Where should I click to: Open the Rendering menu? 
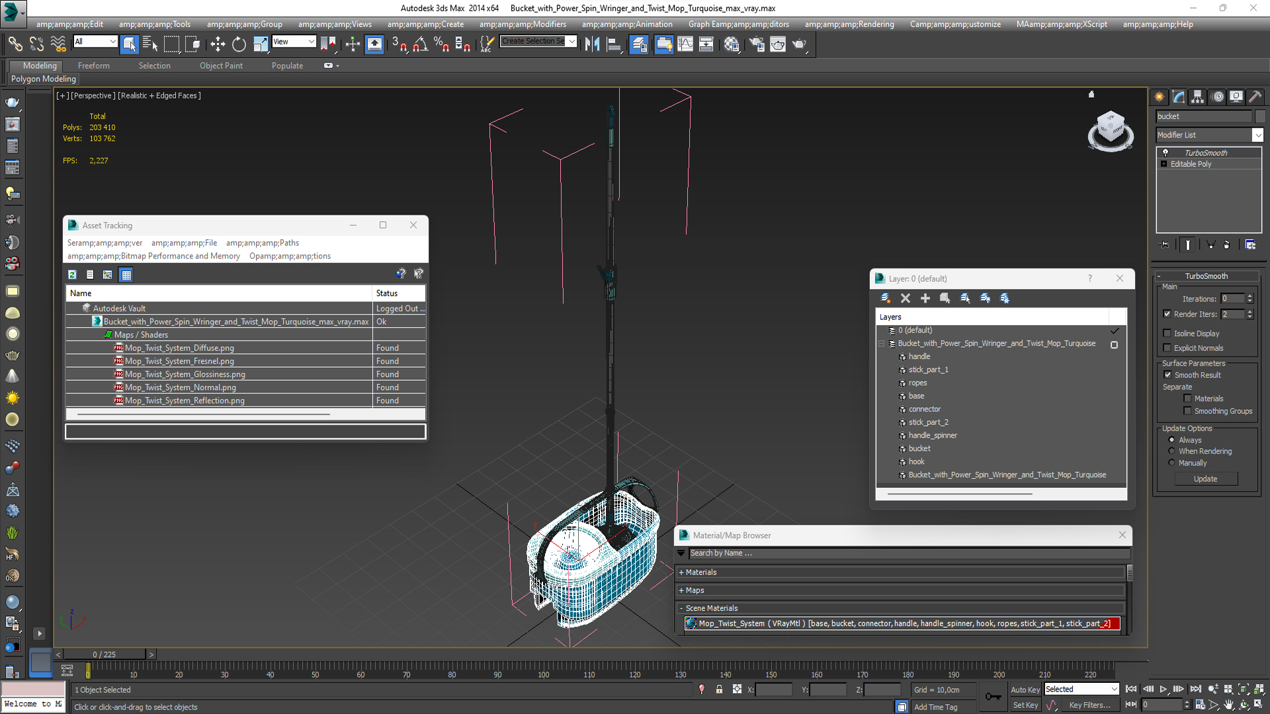(849, 24)
